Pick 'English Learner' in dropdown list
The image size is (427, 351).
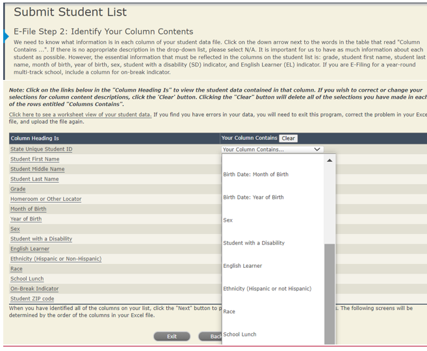pyautogui.click(x=242, y=266)
